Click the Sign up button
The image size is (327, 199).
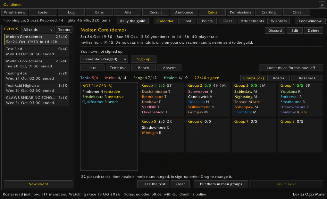coord(144,59)
